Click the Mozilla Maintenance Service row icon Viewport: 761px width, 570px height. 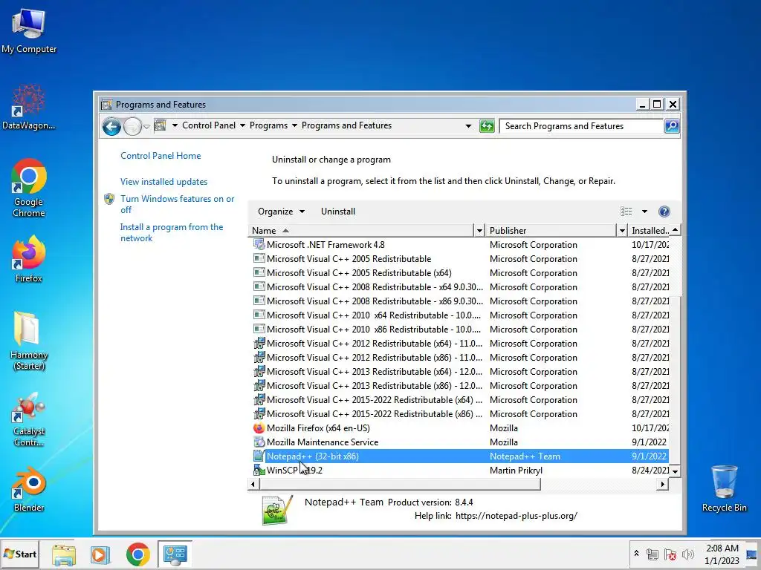[259, 442]
